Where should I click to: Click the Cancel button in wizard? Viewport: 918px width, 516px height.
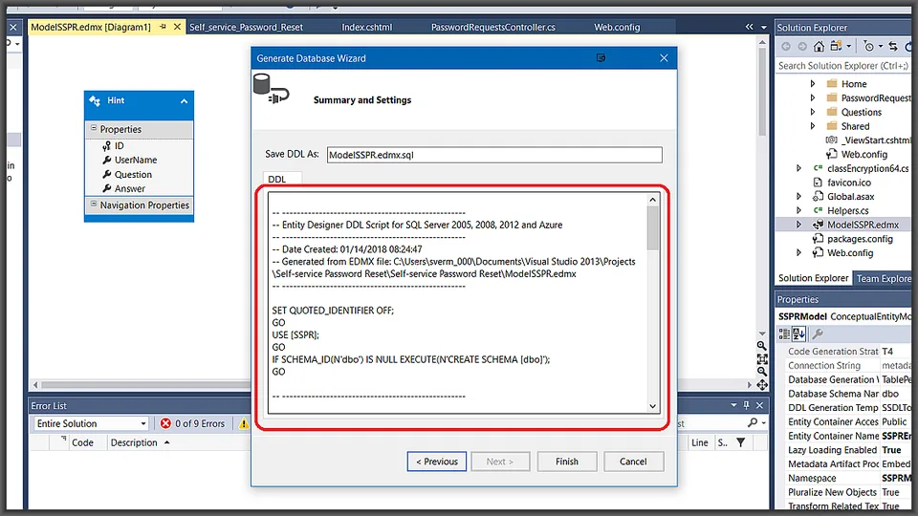(x=633, y=462)
